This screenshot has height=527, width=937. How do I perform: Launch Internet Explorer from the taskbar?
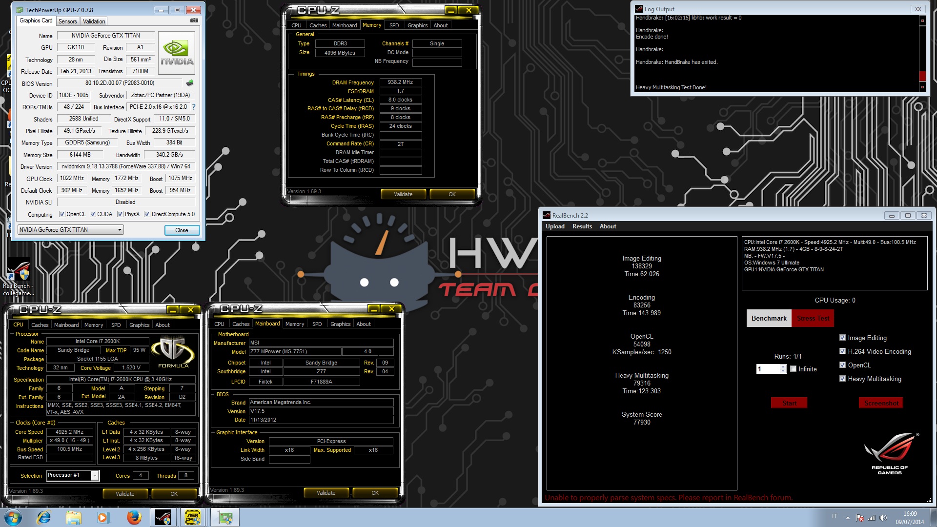[44, 517]
